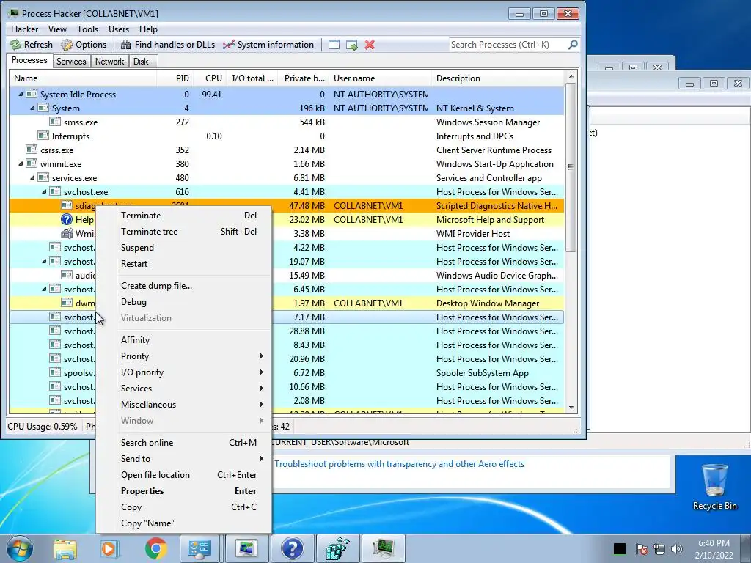
Task: Click the find window toolbar icon
Action: pos(334,45)
